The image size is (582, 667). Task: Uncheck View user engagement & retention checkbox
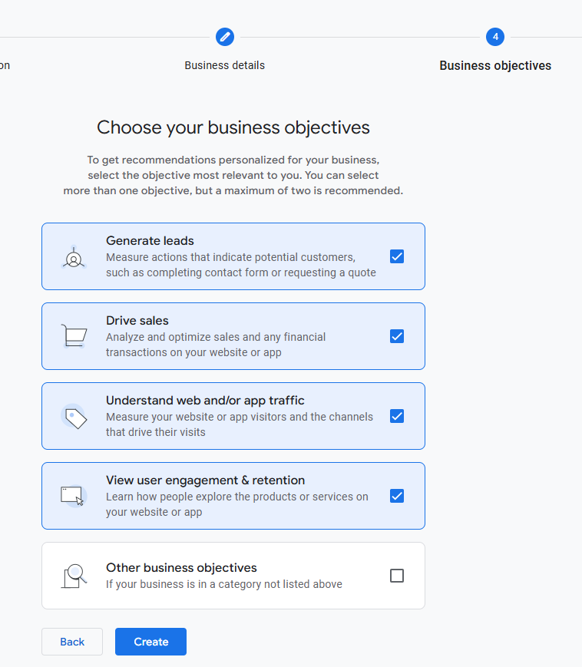coord(397,496)
